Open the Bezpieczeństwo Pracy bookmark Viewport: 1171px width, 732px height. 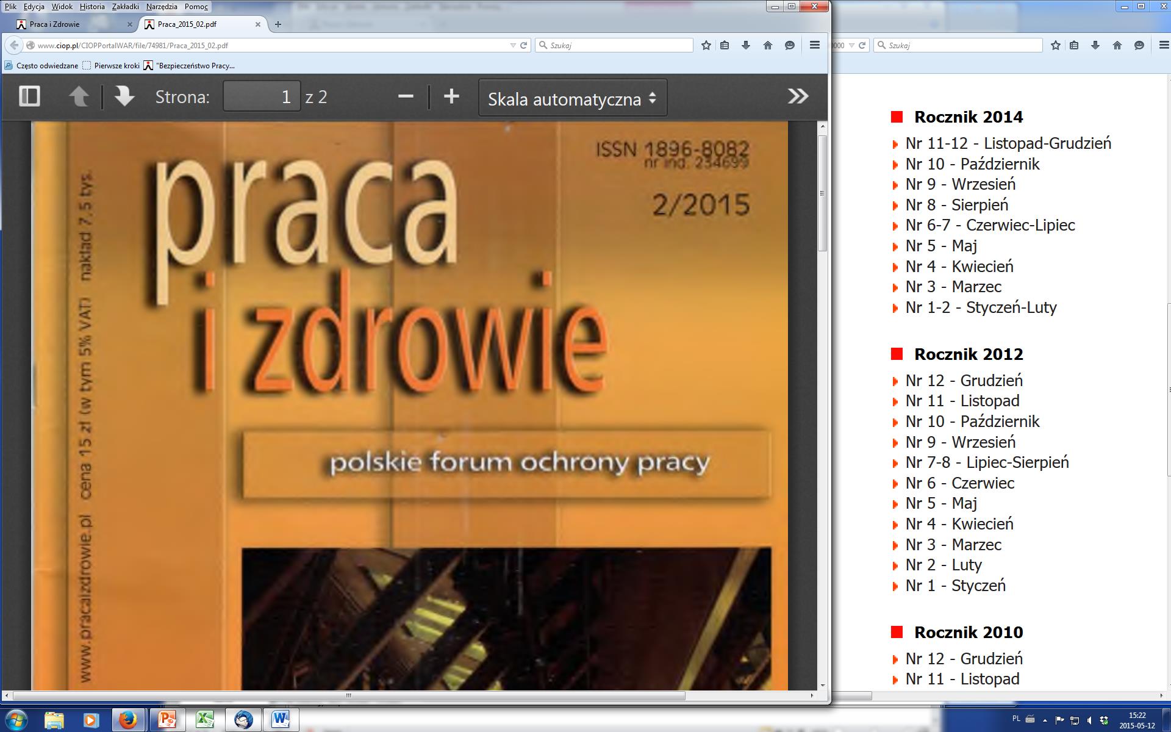click(189, 65)
